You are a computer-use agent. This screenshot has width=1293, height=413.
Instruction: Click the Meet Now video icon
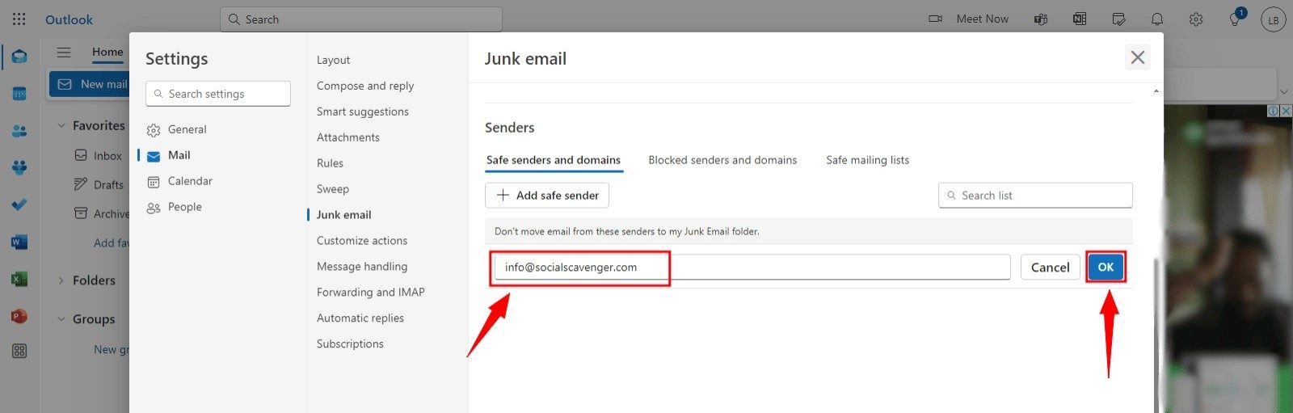click(936, 19)
